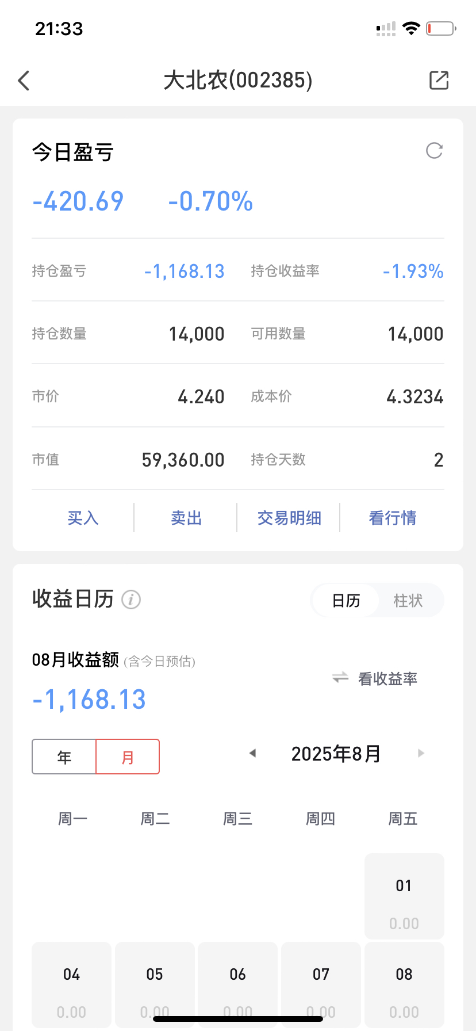Go to previous month arrow

(252, 753)
